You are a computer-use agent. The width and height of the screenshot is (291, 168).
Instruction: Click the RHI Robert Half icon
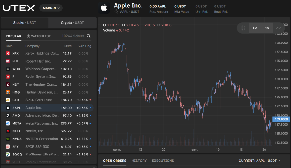coord(8,61)
